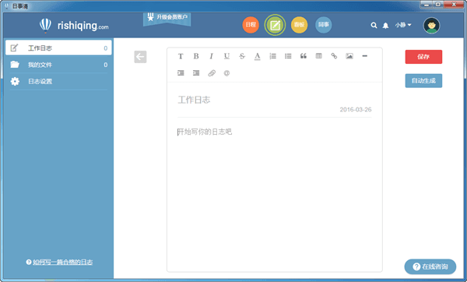This screenshot has width=467, height=282.
Task: Insert a bulleted list
Action: click(288, 56)
